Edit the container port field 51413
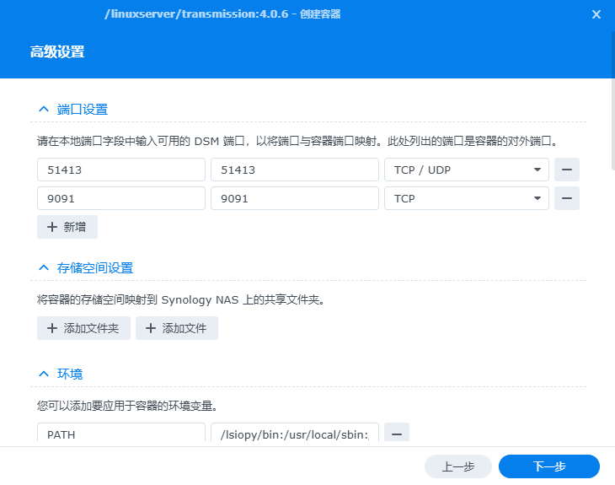 click(294, 170)
